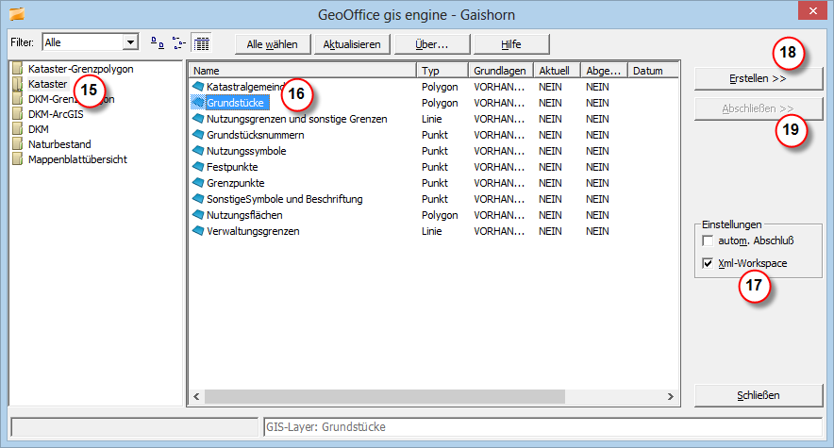
Task: Switch to details table view icon
Action: [202, 43]
